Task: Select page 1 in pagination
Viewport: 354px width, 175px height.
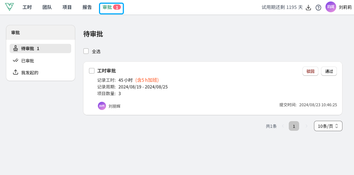Action: pyautogui.click(x=294, y=126)
